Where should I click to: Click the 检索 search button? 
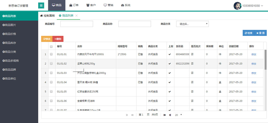pos(248,33)
